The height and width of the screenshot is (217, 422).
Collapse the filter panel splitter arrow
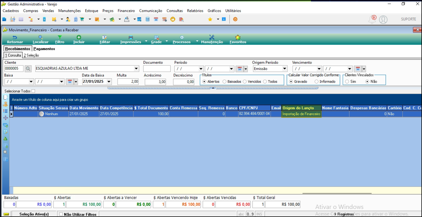tap(213, 88)
